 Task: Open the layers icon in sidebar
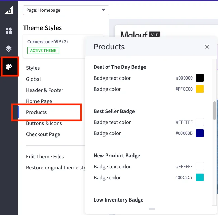(9, 49)
